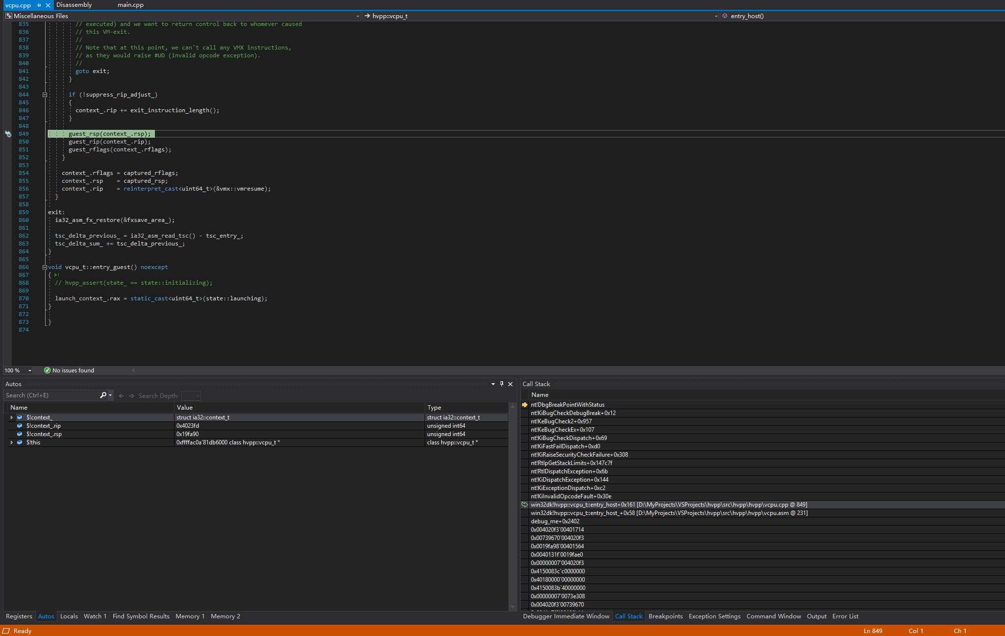Click the No issues found checkmark icon
Screen dimensions: 1005x636
(x=47, y=370)
